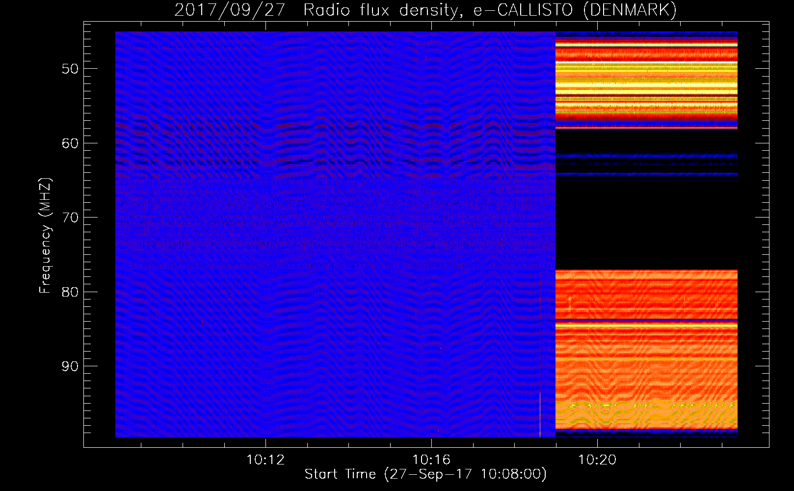Image resolution: width=794 pixels, height=491 pixels.
Task: Click the time tick label '10:20'
Action: click(597, 460)
